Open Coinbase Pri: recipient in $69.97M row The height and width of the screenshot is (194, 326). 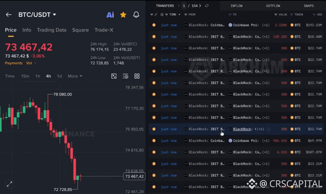pos(246,141)
